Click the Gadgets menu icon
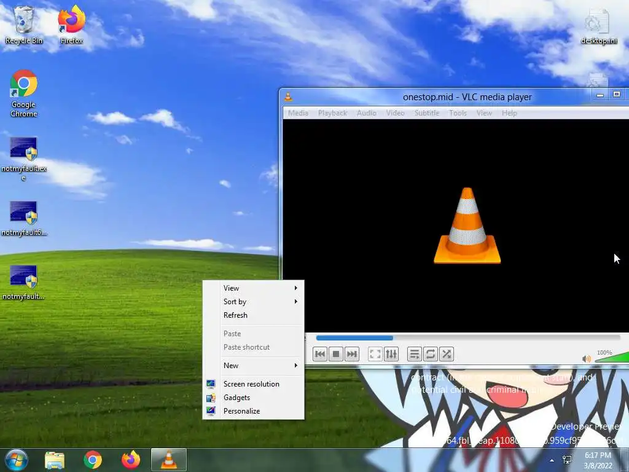This screenshot has width=629, height=472. tap(211, 398)
